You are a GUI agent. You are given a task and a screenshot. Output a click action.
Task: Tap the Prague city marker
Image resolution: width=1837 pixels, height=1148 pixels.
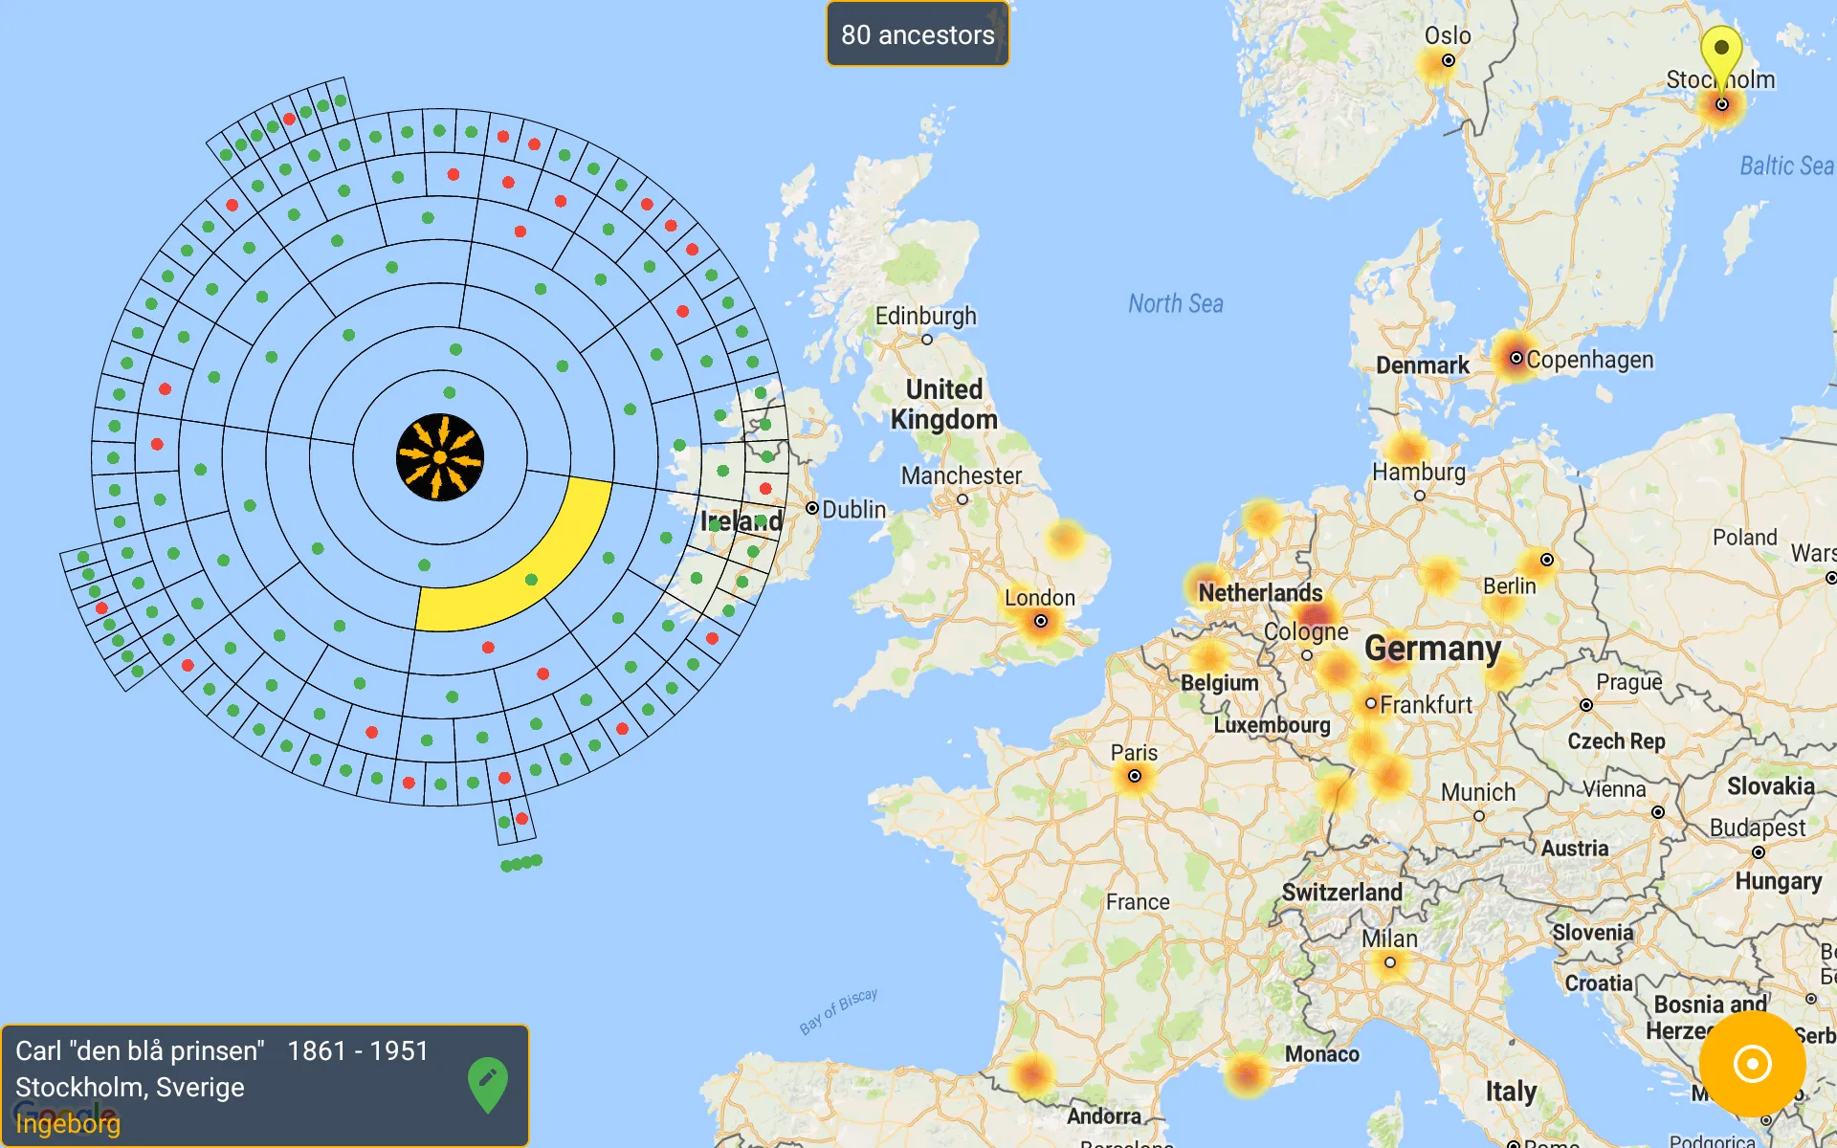1586,705
